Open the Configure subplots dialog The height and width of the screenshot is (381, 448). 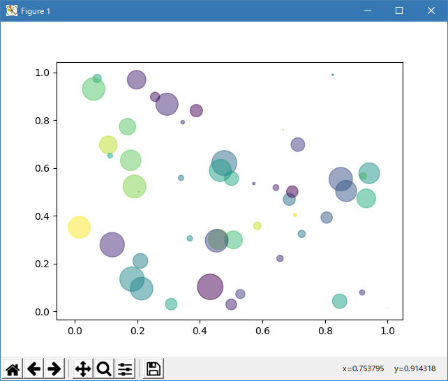[x=125, y=368]
